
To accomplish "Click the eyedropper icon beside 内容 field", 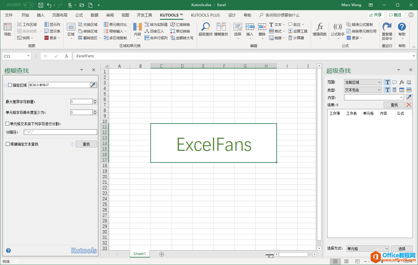I will coord(409,97).
